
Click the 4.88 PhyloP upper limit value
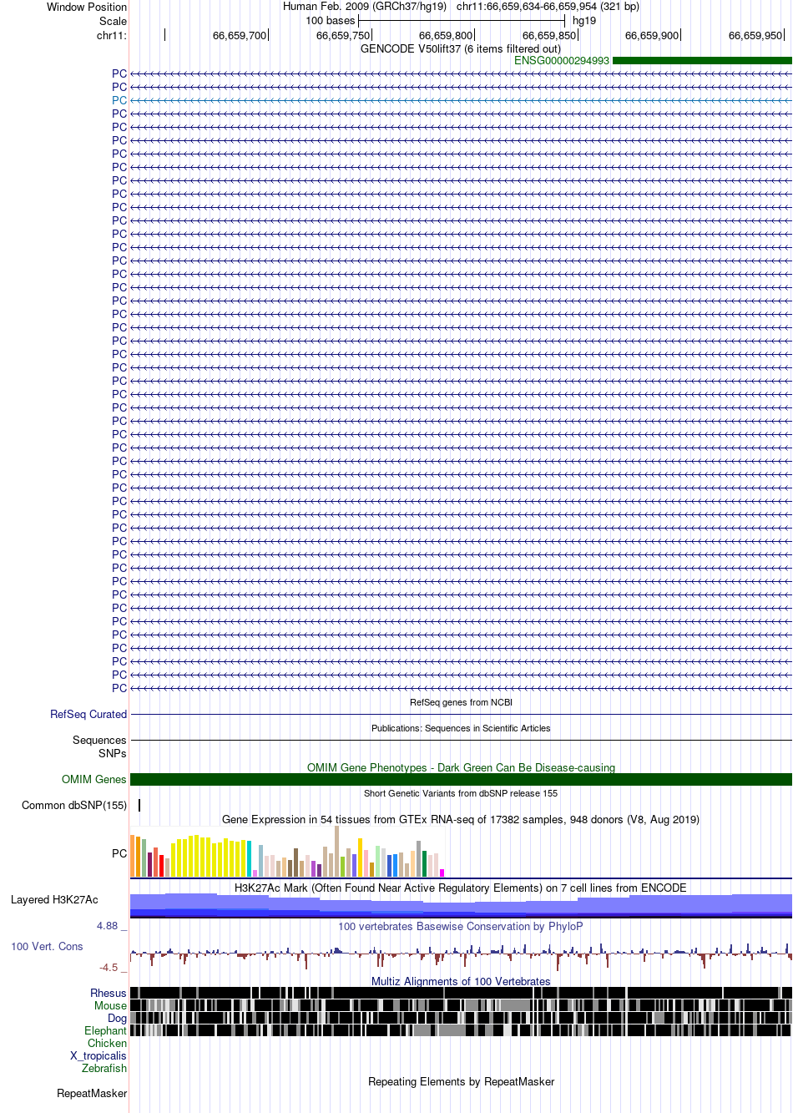[107, 925]
